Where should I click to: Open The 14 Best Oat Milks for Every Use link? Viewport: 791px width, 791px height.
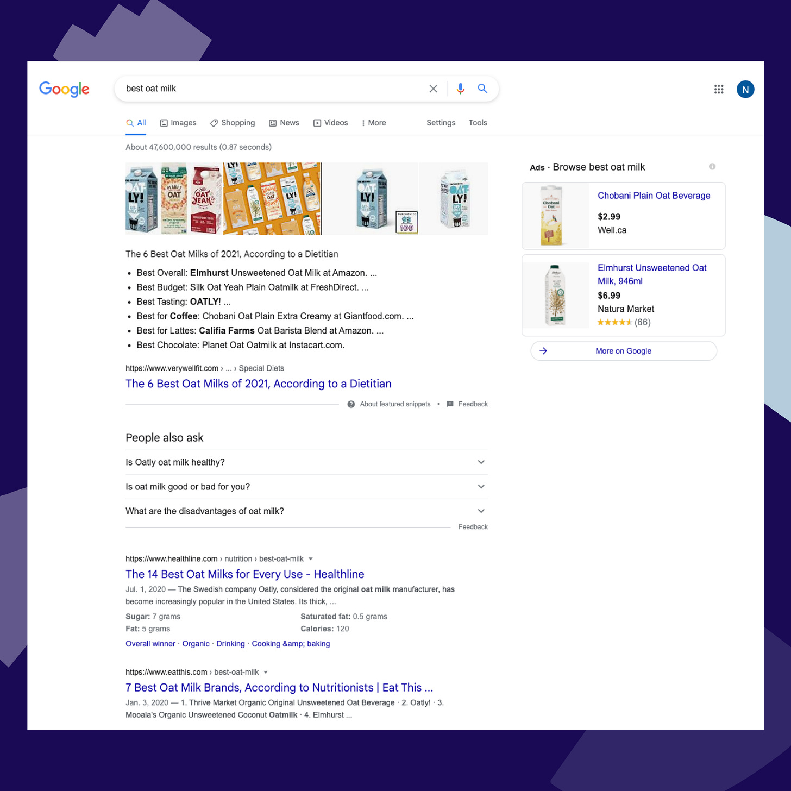pos(245,575)
